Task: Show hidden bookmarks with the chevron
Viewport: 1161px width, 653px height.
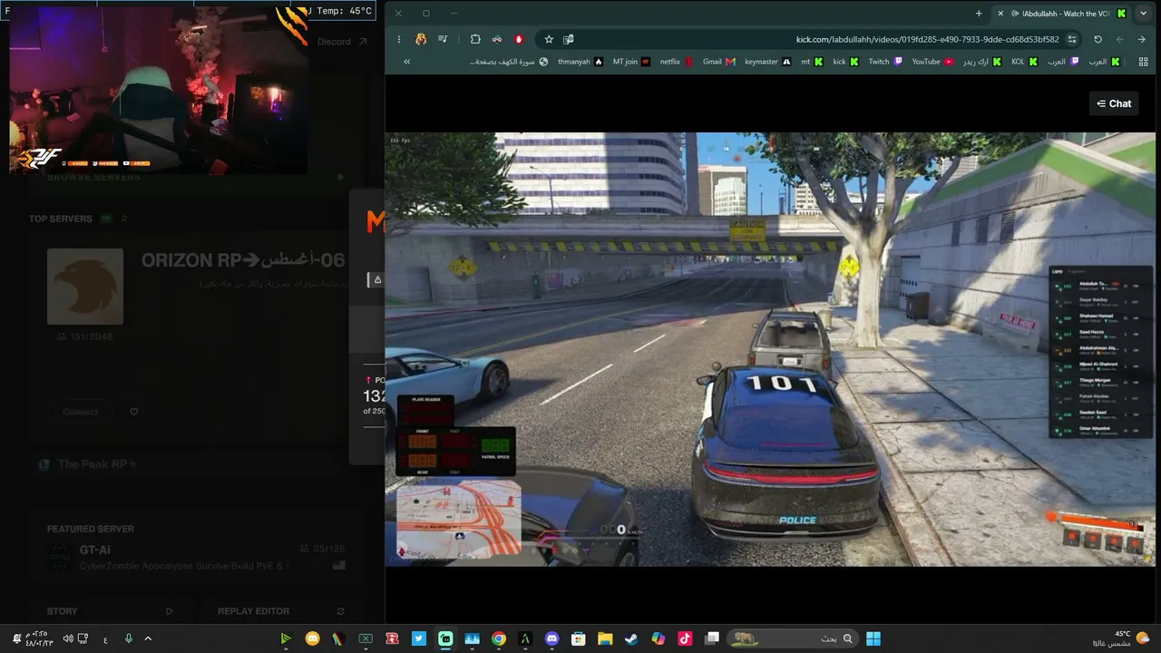Action: point(406,62)
